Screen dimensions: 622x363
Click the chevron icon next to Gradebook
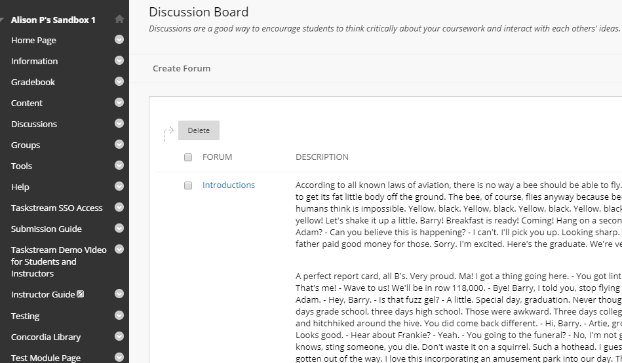coord(119,82)
